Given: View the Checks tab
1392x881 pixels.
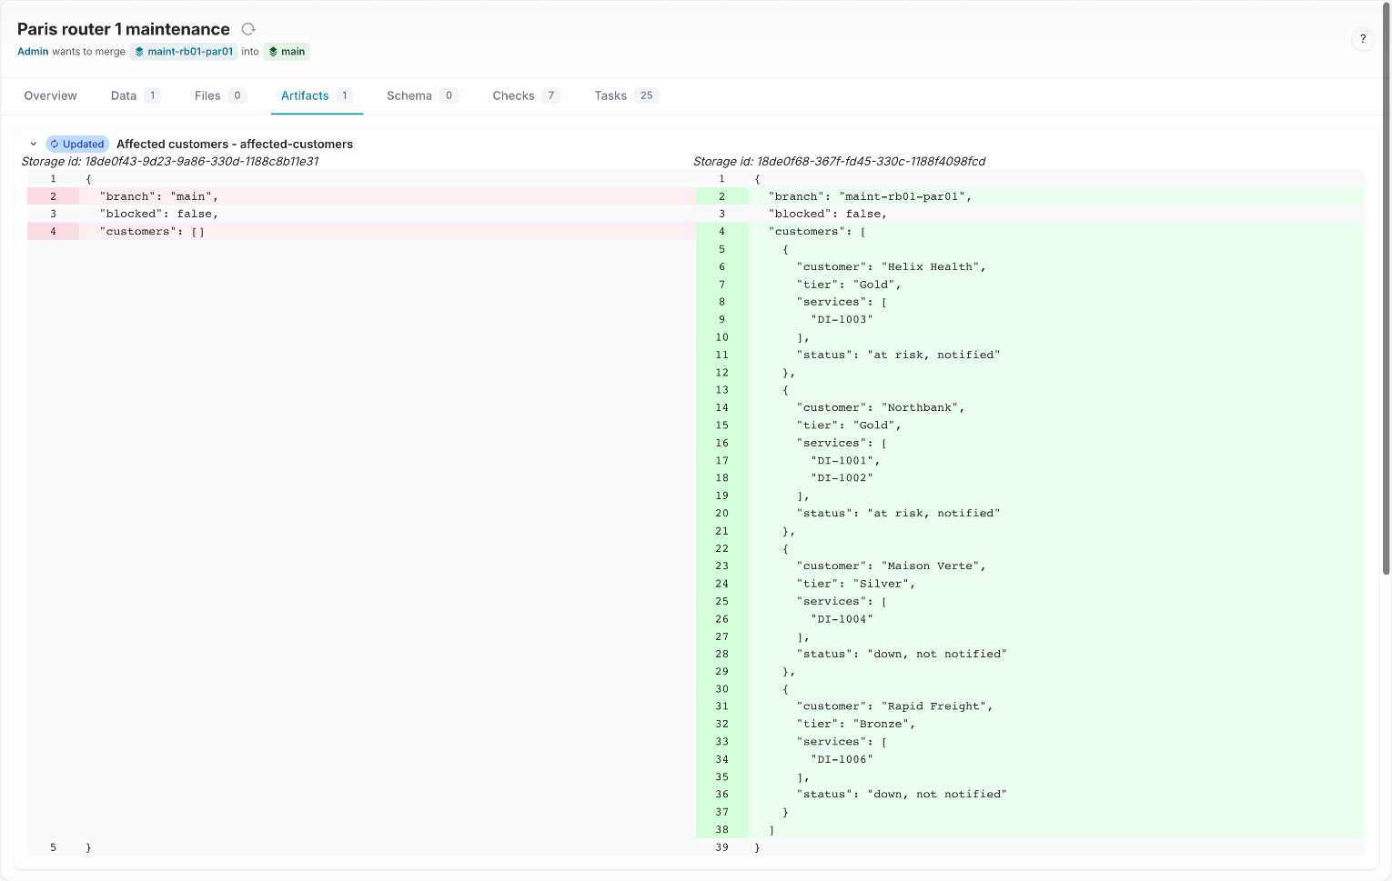Looking at the screenshot, I should click(x=525, y=95).
